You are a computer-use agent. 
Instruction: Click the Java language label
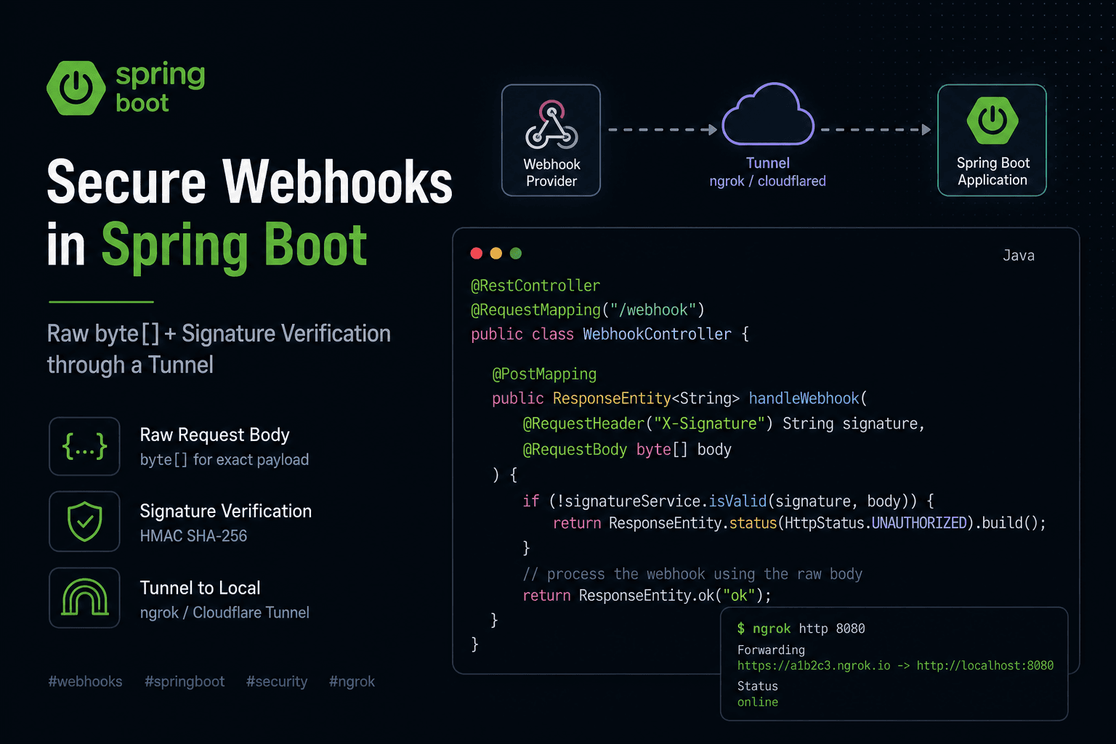point(1019,255)
